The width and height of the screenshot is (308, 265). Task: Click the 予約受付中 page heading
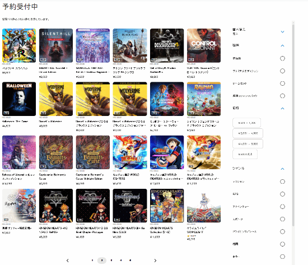pos(20,7)
